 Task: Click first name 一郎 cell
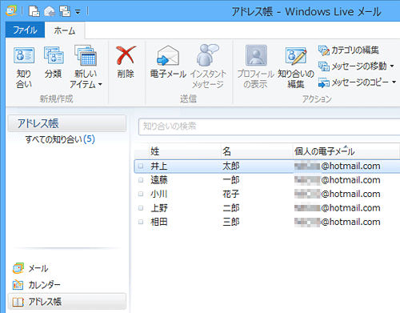click(x=231, y=180)
